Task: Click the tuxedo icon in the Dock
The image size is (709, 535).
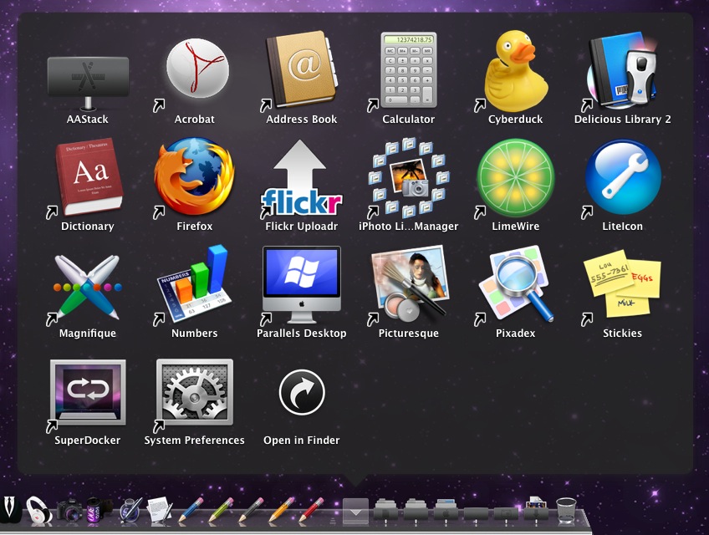Action: (10, 509)
